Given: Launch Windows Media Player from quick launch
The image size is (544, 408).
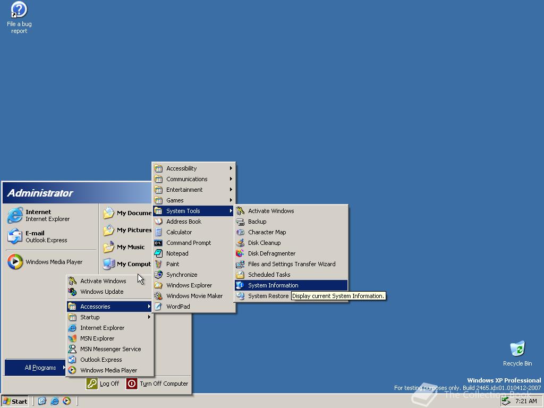Looking at the screenshot, I should (66, 401).
